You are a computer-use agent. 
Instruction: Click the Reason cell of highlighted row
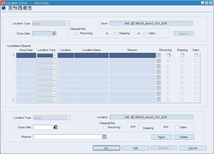(x=133, y=55)
